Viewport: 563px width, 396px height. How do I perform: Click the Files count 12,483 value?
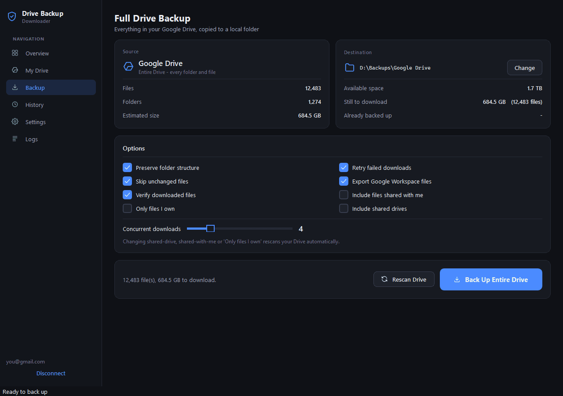[313, 88]
